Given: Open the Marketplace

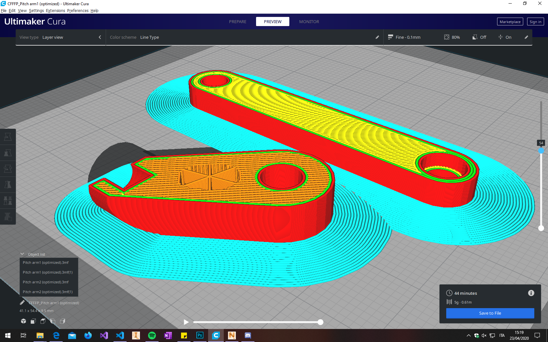Looking at the screenshot, I should [x=510, y=21].
